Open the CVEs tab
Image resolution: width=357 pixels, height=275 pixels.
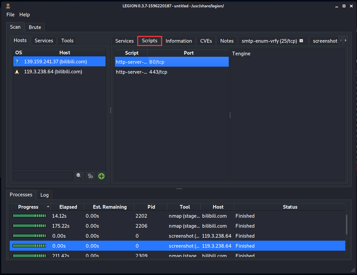tap(206, 41)
